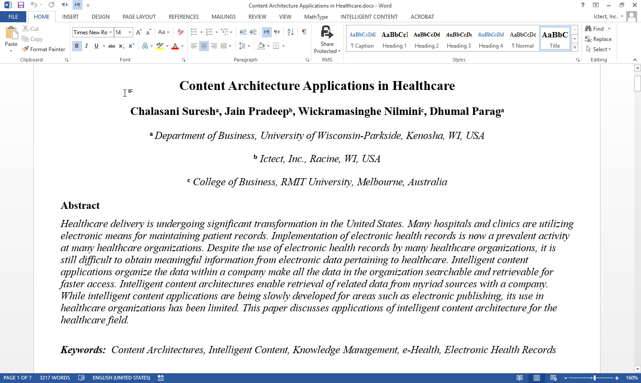Apply the Caption style
This screenshot has height=383, width=641.
coord(363,39)
